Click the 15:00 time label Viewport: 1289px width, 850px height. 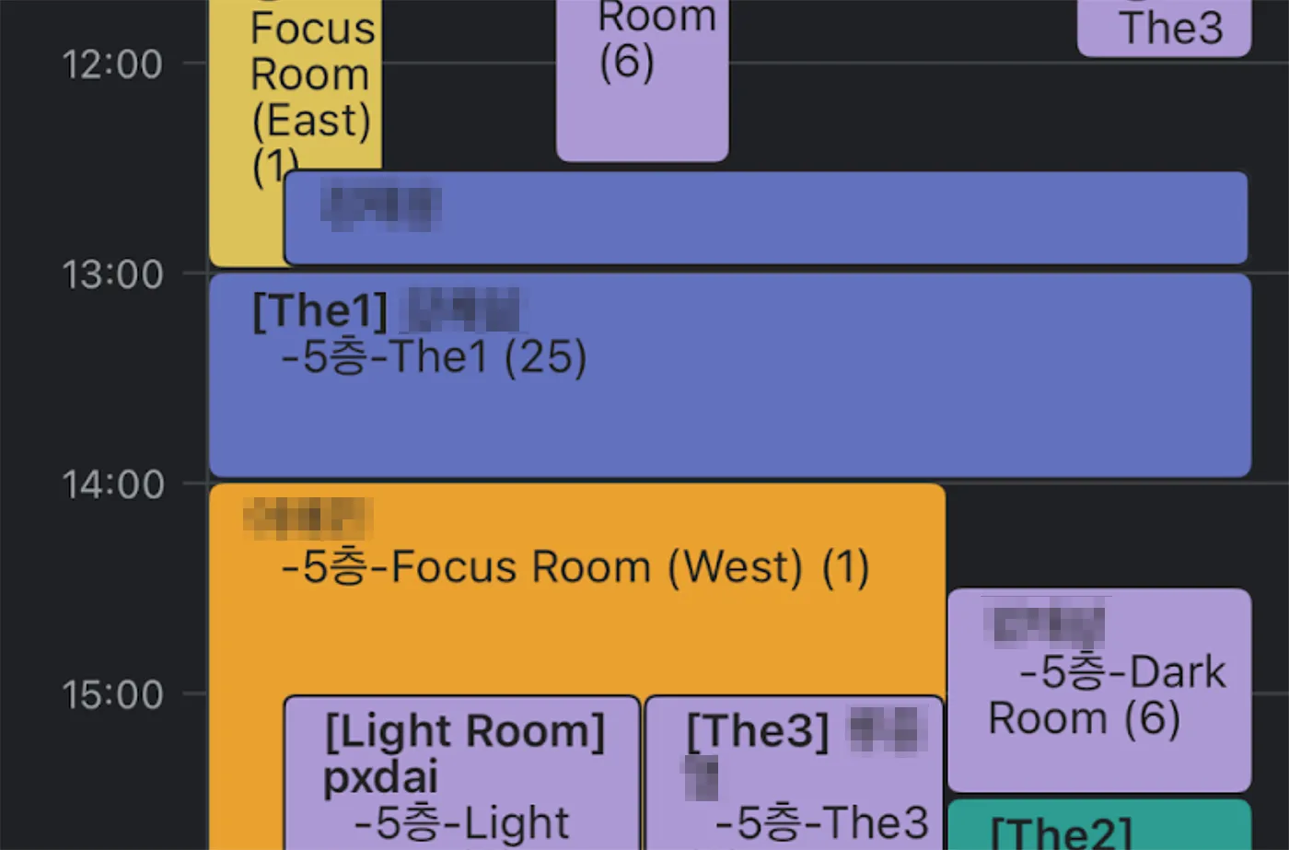pyautogui.click(x=112, y=694)
